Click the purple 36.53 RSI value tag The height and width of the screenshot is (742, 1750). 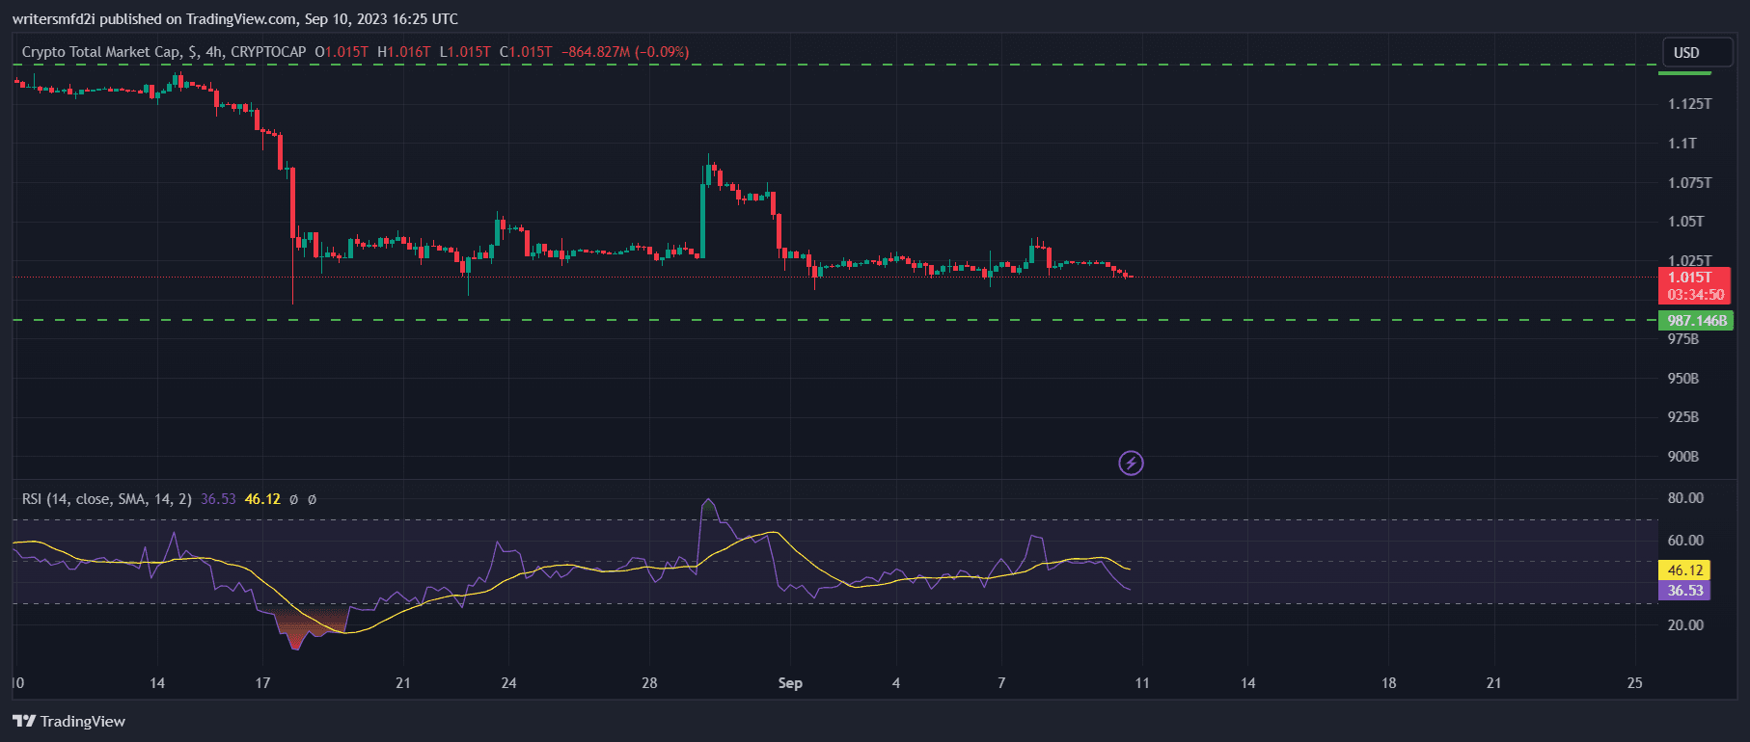point(1683,591)
